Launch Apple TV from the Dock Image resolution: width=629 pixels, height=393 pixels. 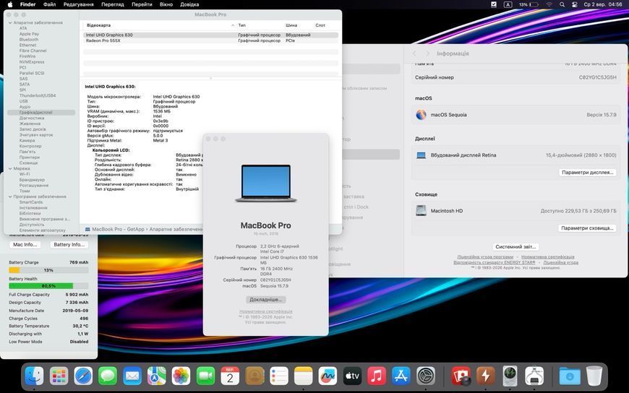[352, 376]
